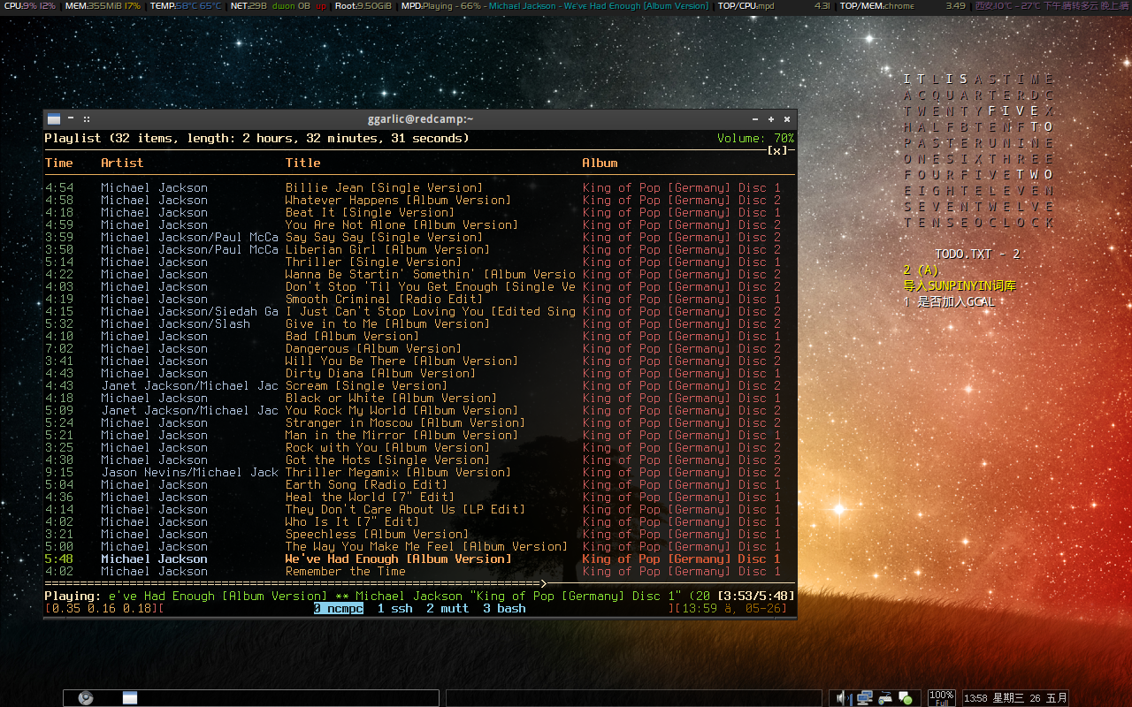Select track Who Is It [7" Edit]

coord(352,521)
